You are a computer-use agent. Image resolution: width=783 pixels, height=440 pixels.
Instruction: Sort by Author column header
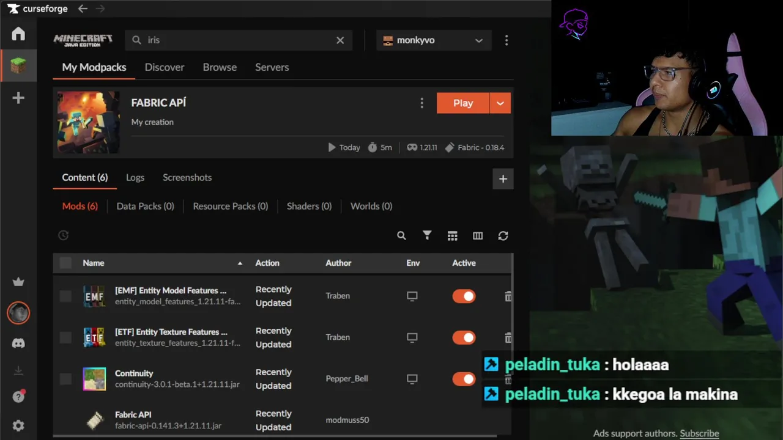tap(338, 263)
